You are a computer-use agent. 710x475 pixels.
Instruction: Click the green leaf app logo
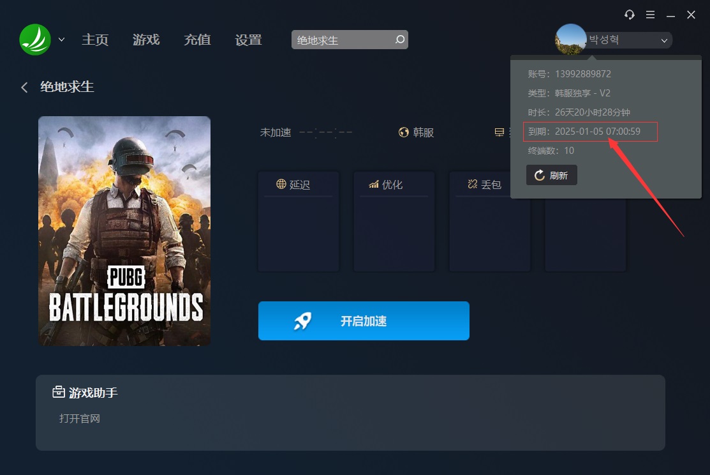(35, 40)
